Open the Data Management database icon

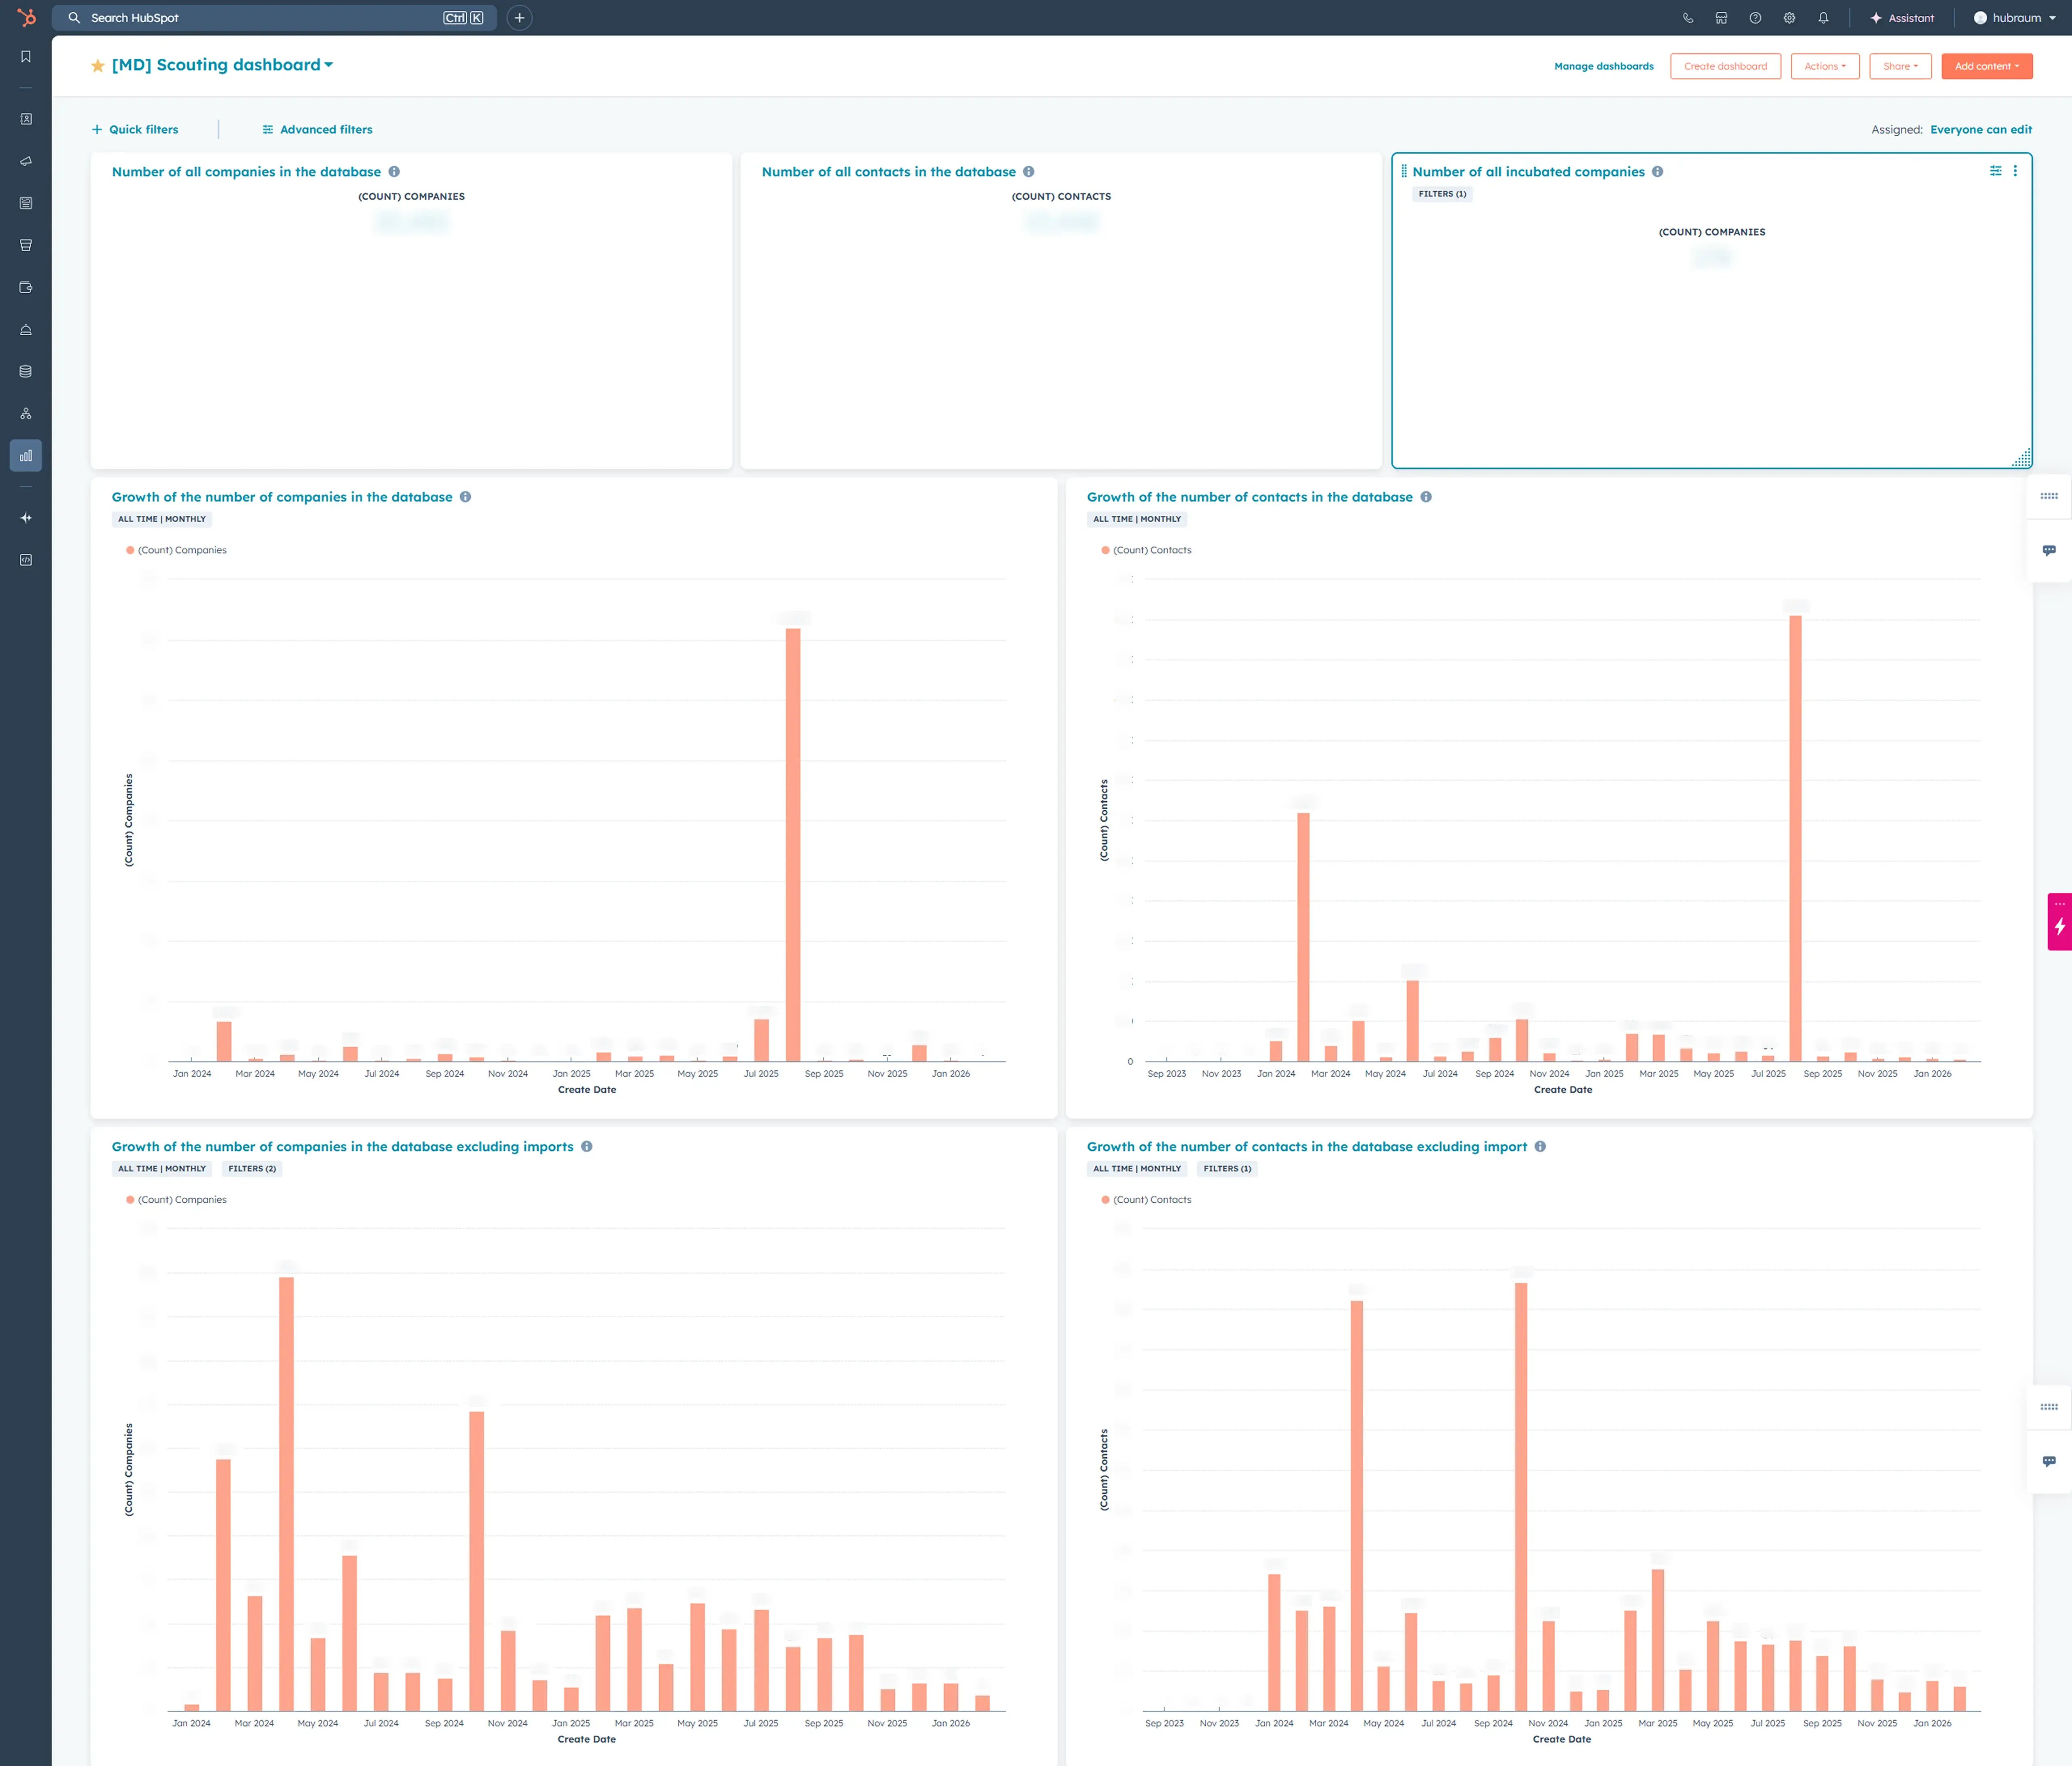tap(25, 371)
